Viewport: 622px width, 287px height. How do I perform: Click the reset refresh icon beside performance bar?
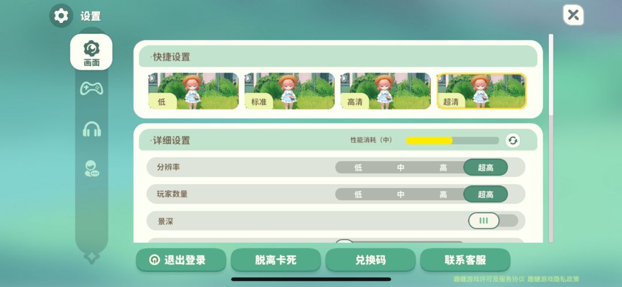coord(513,140)
